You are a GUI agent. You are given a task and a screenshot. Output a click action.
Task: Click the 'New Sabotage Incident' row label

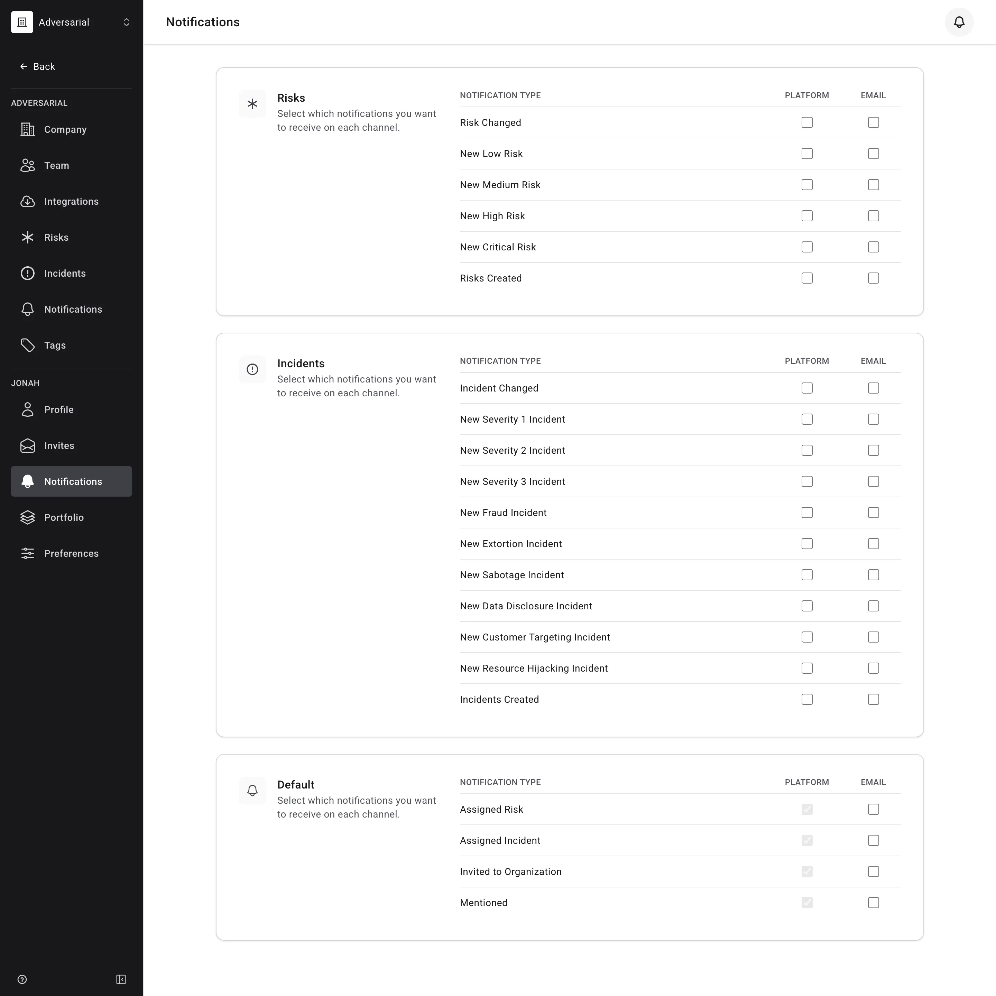(511, 575)
